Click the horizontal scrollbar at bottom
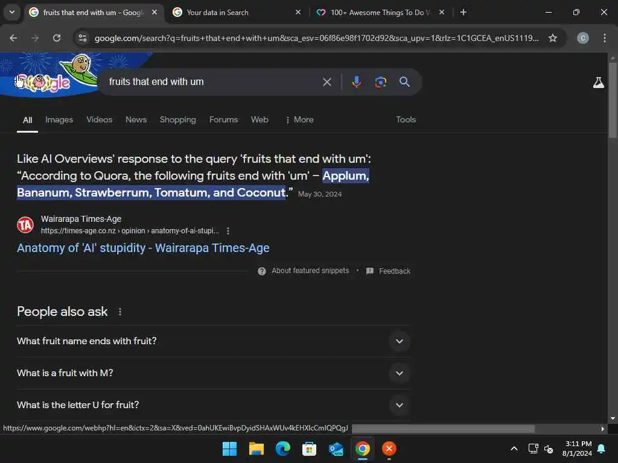 443,429
